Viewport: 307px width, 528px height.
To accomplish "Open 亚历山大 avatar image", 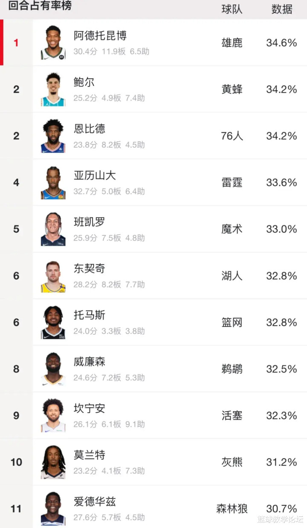I will [53, 182].
